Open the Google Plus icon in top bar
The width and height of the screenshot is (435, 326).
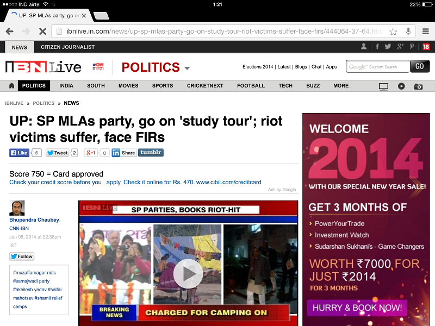pos(400,47)
